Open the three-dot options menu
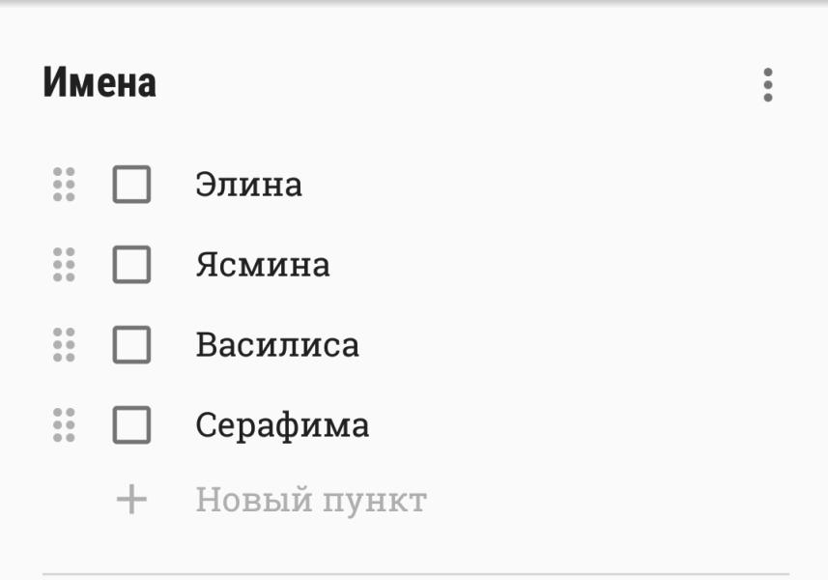Screen dimensions: 828x580 click(768, 84)
